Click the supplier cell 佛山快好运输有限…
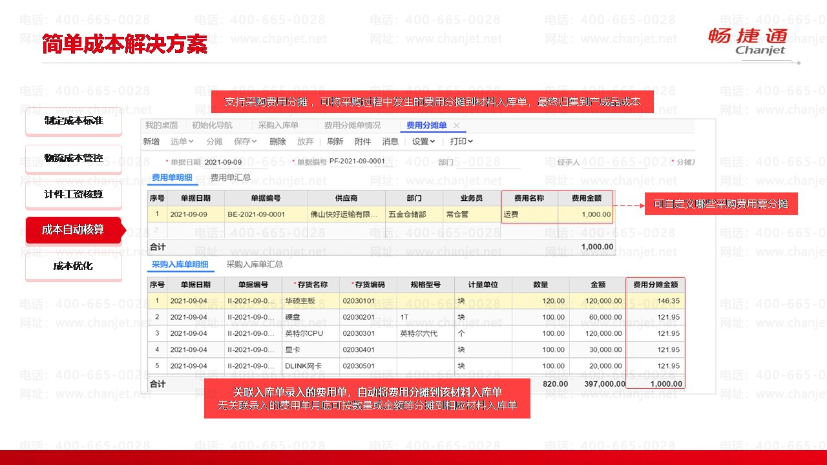Image resolution: width=827 pixels, height=465 pixels. click(346, 214)
